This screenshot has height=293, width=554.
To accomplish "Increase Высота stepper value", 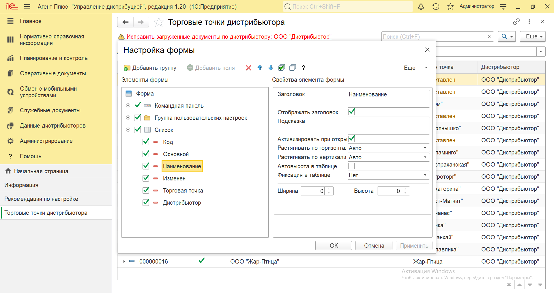I will [406, 189].
